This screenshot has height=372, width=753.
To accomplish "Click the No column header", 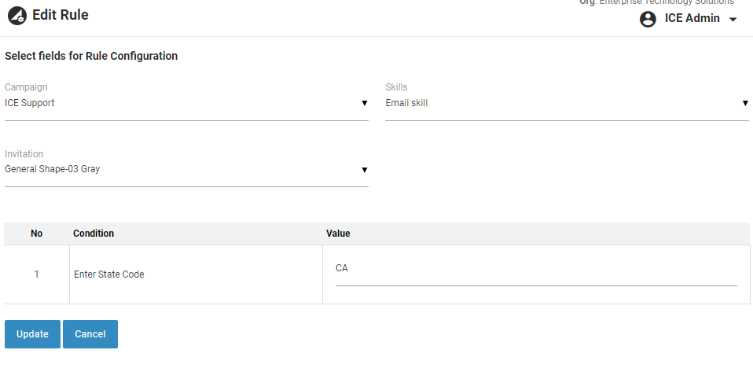I will coord(37,234).
